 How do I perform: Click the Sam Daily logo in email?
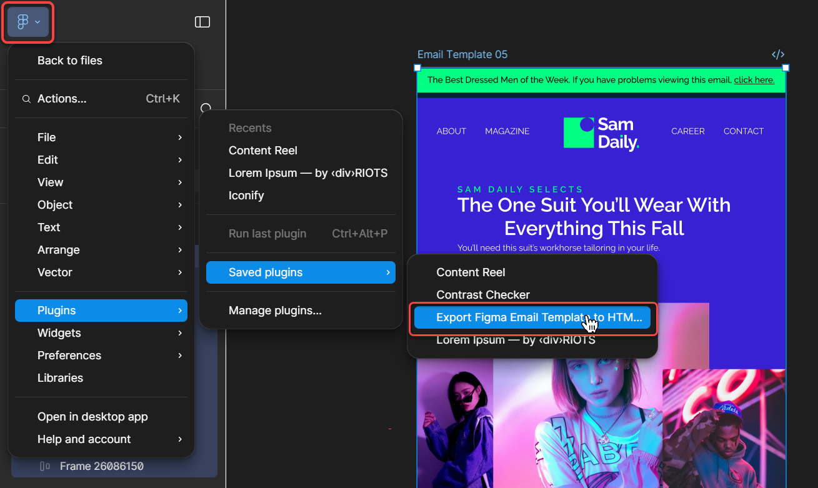point(601,133)
